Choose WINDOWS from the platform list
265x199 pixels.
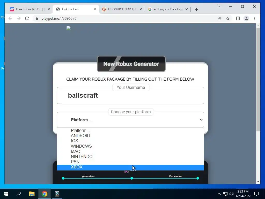pos(130,146)
